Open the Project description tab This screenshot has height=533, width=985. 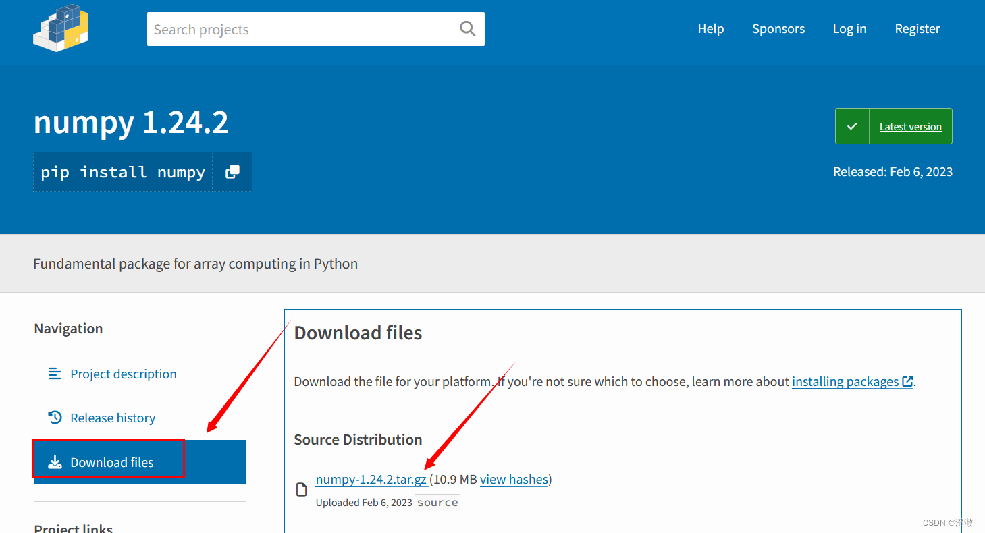140,374
